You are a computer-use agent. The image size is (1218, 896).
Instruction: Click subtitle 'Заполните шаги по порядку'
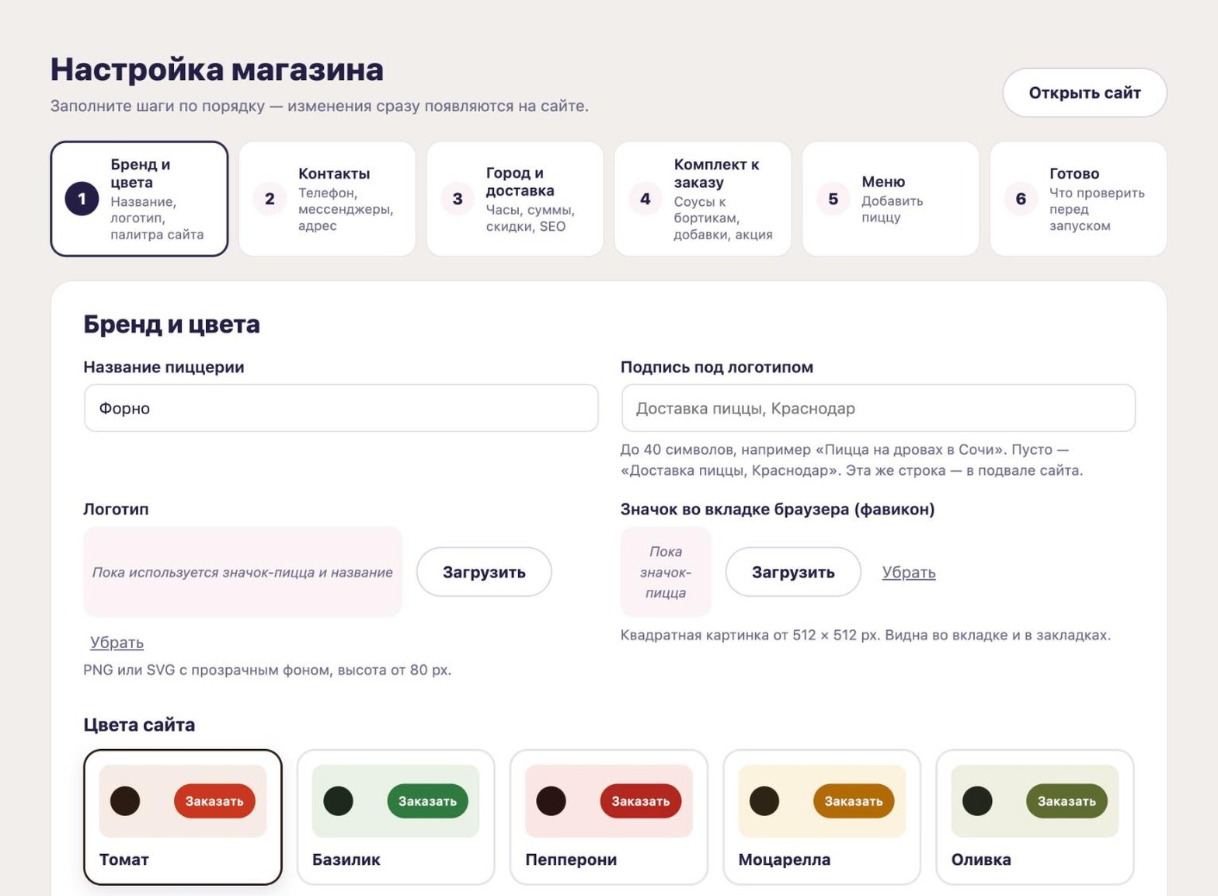pyautogui.click(x=319, y=106)
